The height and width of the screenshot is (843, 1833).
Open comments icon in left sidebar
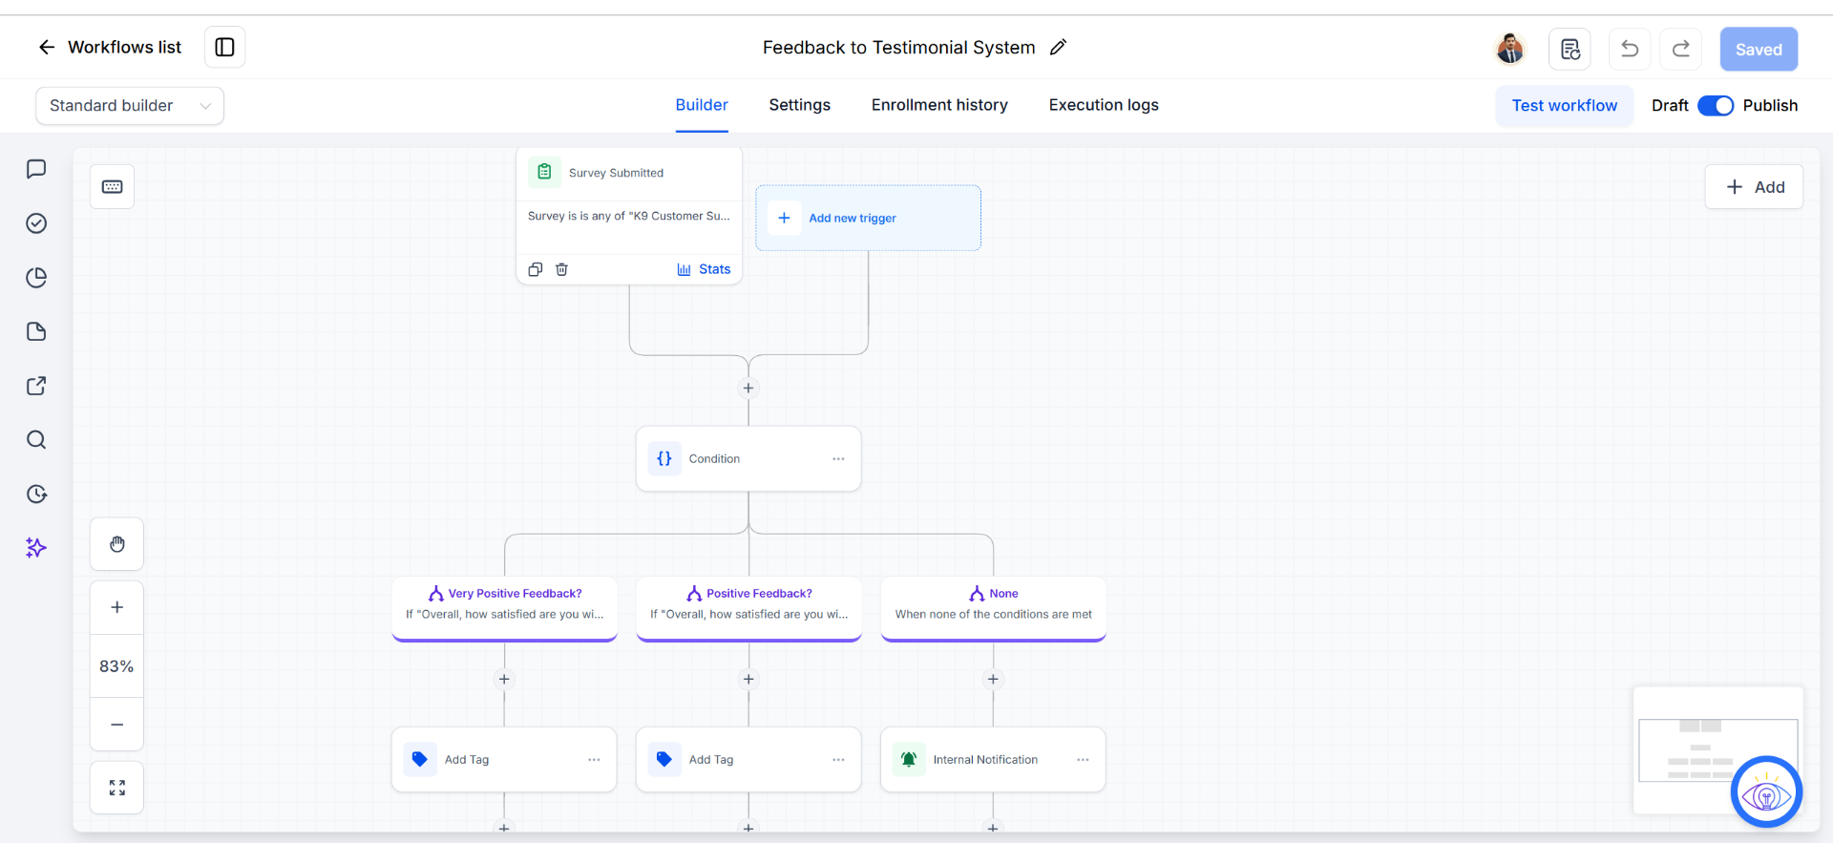tap(36, 169)
